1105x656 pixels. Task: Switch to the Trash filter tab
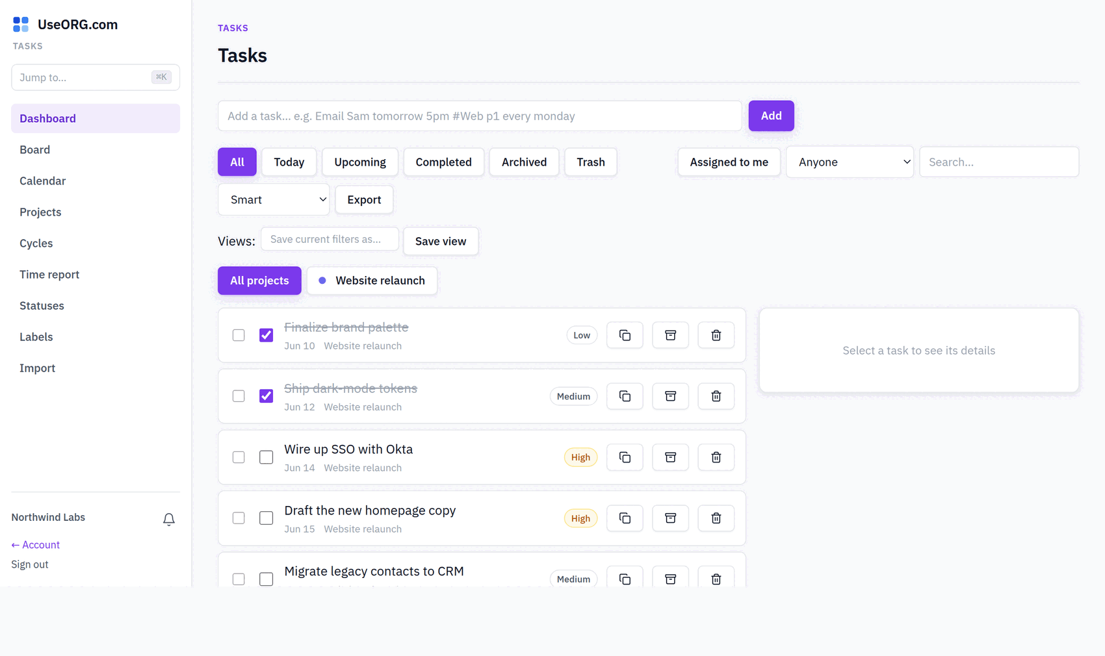(x=591, y=162)
